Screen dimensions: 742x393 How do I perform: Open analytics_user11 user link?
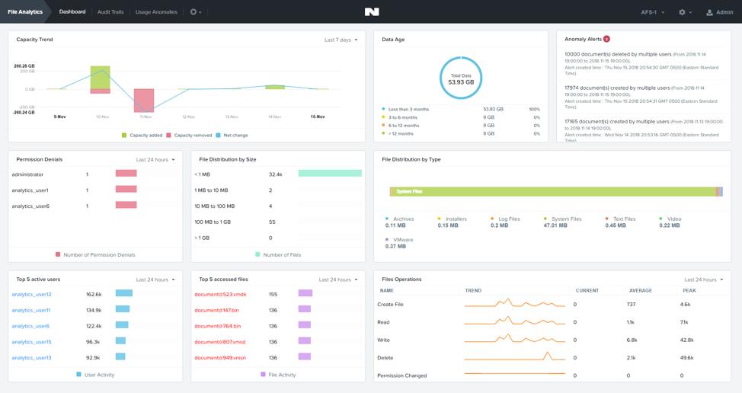coord(30,310)
